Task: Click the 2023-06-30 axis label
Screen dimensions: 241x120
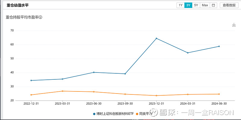Action: [94, 103]
